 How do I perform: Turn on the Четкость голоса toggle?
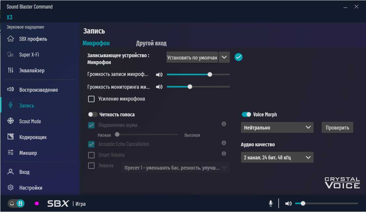[93, 115]
